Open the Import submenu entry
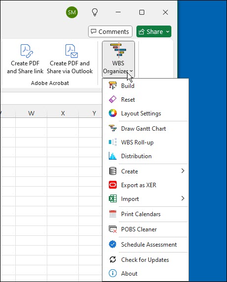Image resolution: width=227 pixels, height=282 pixels. pos(145,199)
